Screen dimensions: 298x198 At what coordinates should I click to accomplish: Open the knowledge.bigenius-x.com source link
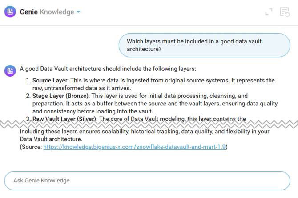tap(135, 147)
